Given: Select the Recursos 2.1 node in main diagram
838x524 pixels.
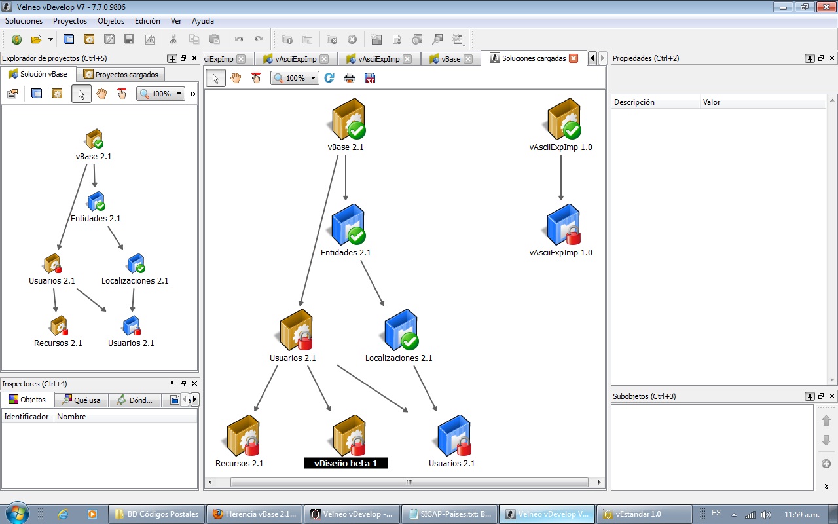Looking at the screenshot, I should click(242, 441).
